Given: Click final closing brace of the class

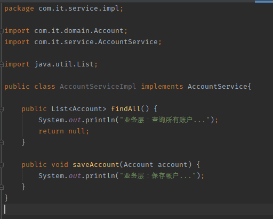Looking at the screenshot, I should click(6, 198).
